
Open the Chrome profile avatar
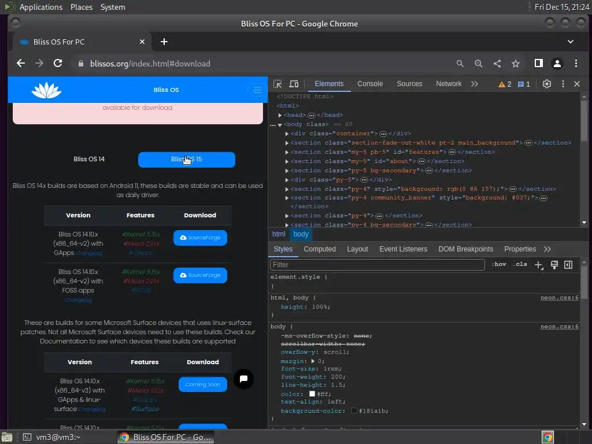click(x=557, y=64)
